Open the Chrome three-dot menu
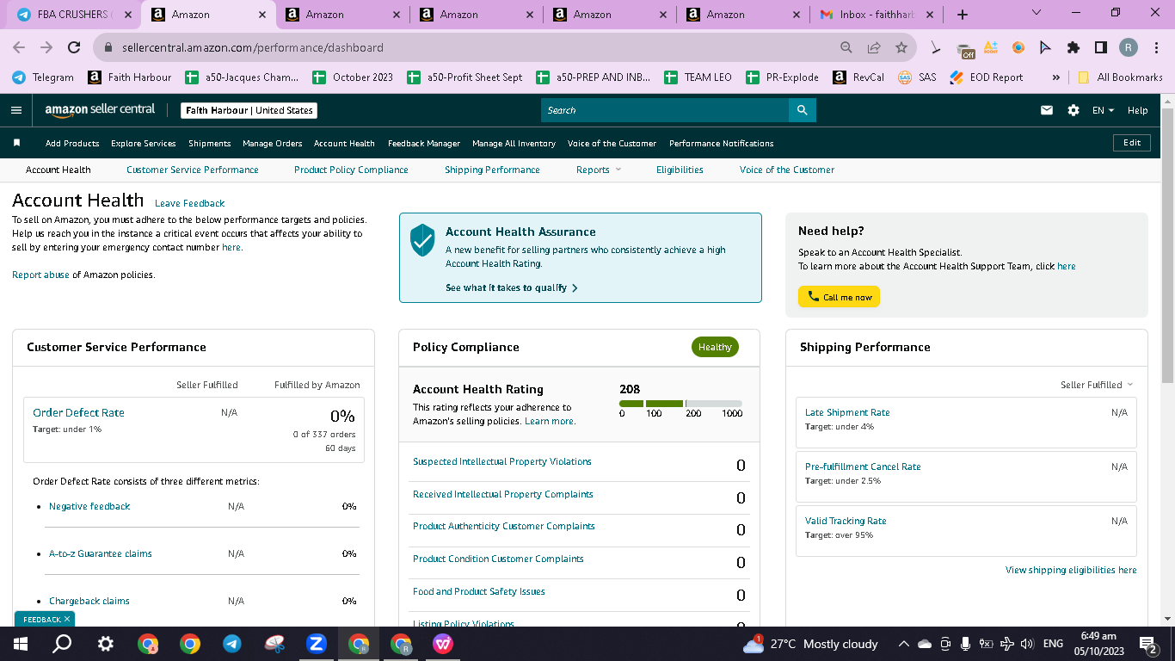 pos(1156,47)
